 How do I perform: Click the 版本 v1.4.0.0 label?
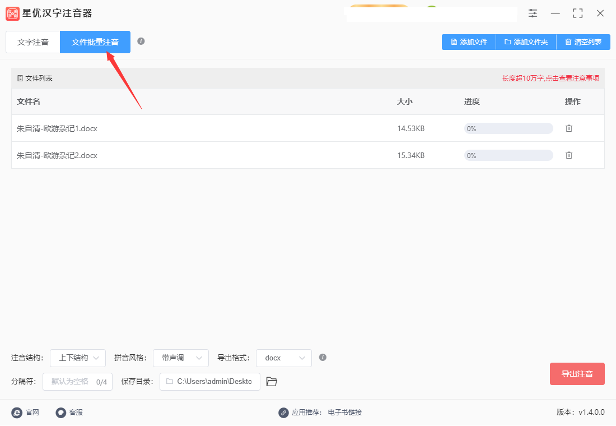(581, 412)
